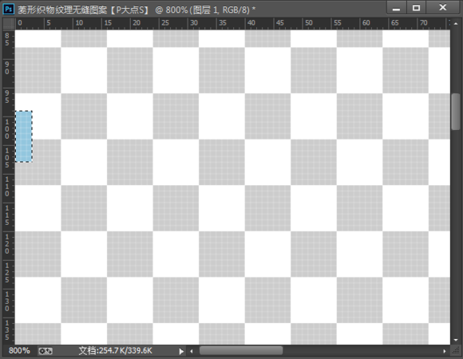The image size is (463, 359).
Task: Click the vertical scrollbar down arrow
Action: coord(456,340)
